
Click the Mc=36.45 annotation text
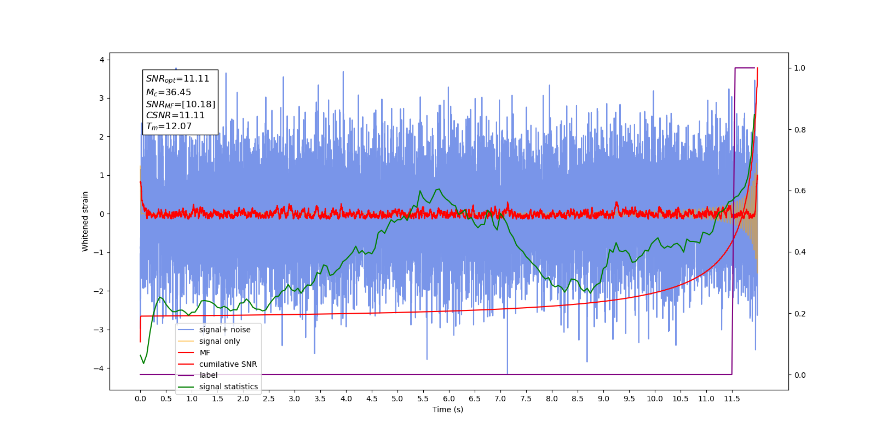tap(169, 93)
